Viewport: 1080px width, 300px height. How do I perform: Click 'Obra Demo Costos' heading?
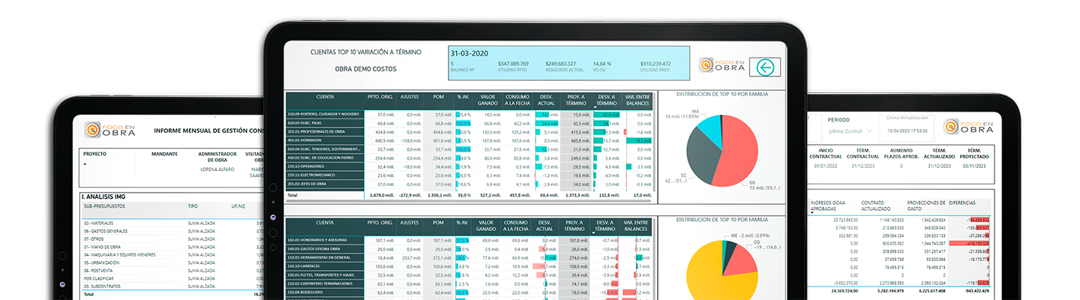coord(366,69)
